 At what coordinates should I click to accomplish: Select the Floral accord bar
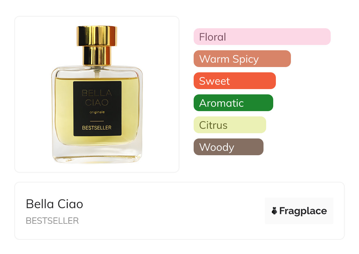262,37
